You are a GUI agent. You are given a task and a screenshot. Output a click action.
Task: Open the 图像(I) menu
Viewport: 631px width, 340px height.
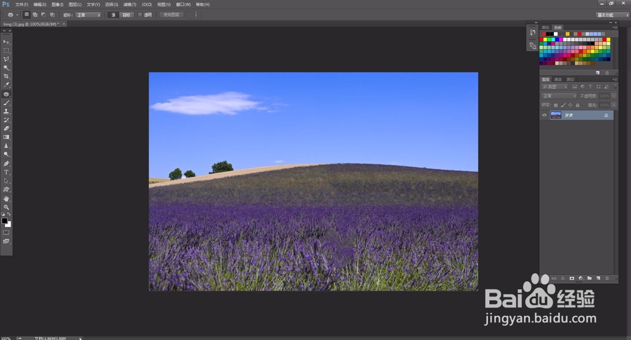(x=57, y=4)
